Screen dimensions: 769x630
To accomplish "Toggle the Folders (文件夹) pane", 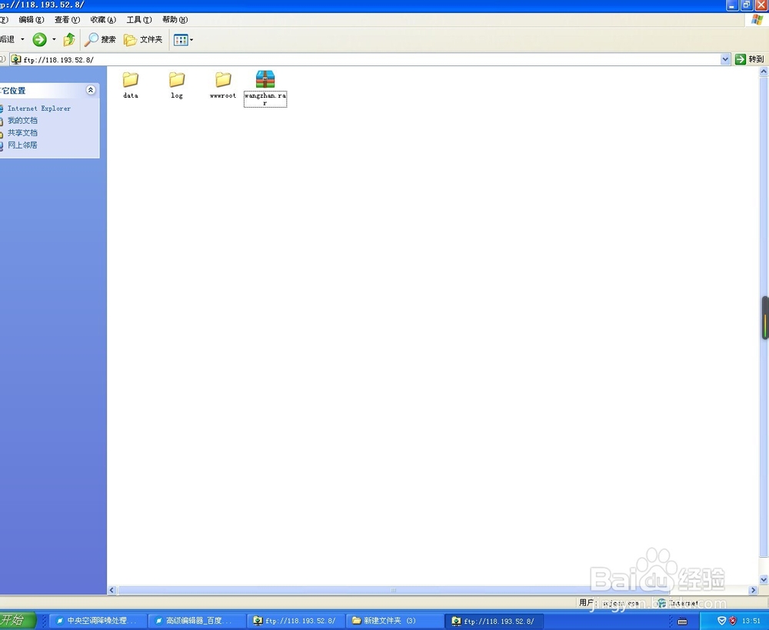I will point(143,39).
